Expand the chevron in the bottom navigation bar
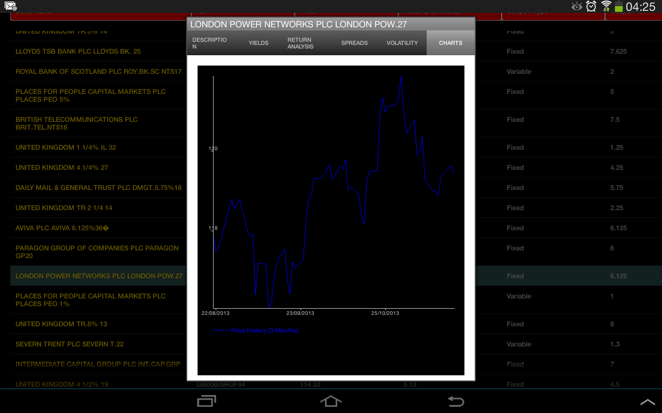662x413 pixels. (x=646, y=401)
